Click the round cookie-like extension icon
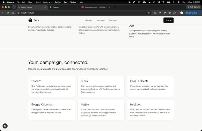The image size is (202, 131). [170, 13]
